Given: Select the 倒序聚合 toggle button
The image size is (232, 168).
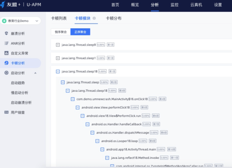Looking at the screenshot, I should (x=61, y=32).
